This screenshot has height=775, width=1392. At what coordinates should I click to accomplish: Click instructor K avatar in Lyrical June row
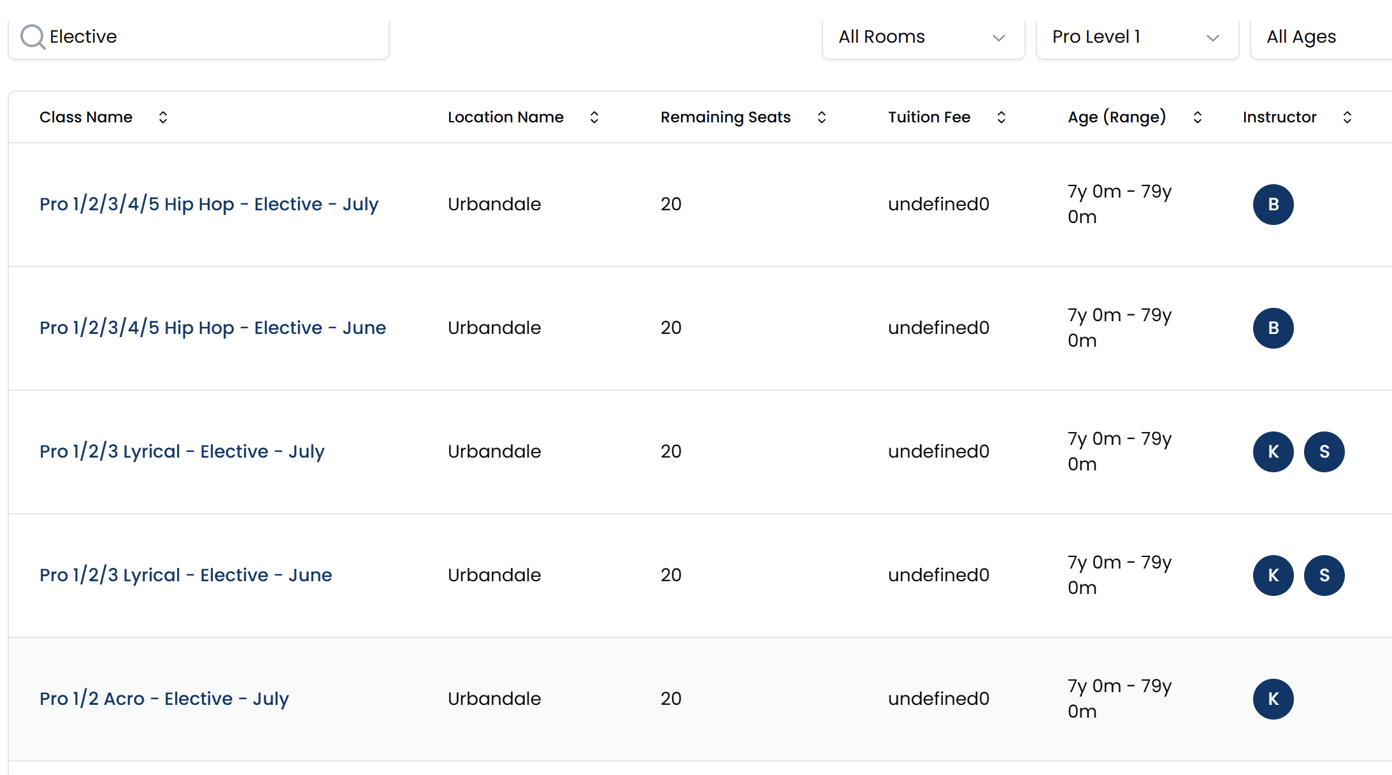coord(1273,576)
